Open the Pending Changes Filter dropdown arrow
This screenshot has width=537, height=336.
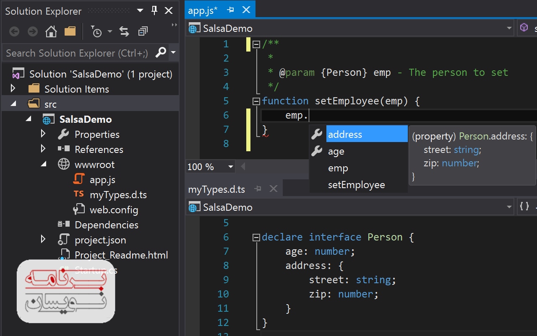pyautogui.click(x=110, y=31)
